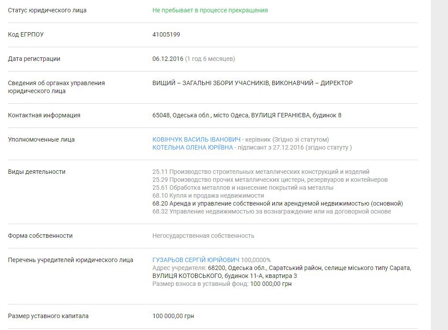
Task: Click the Уполномоченные лица row label
Action: tap(41, 139)
